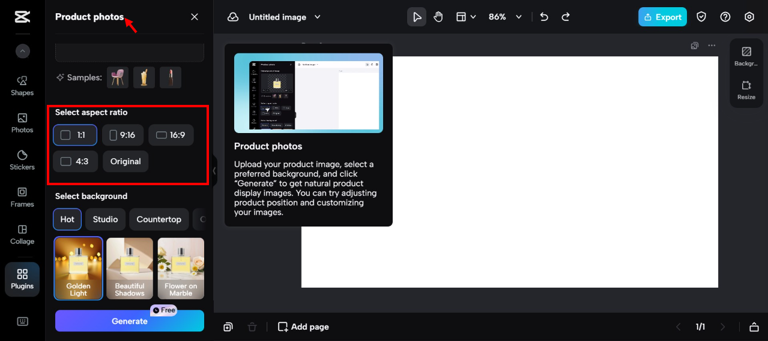This screenshot has width=768, height=341.
Task: Switch to the Hot background tab
Action: pos(67,219)
